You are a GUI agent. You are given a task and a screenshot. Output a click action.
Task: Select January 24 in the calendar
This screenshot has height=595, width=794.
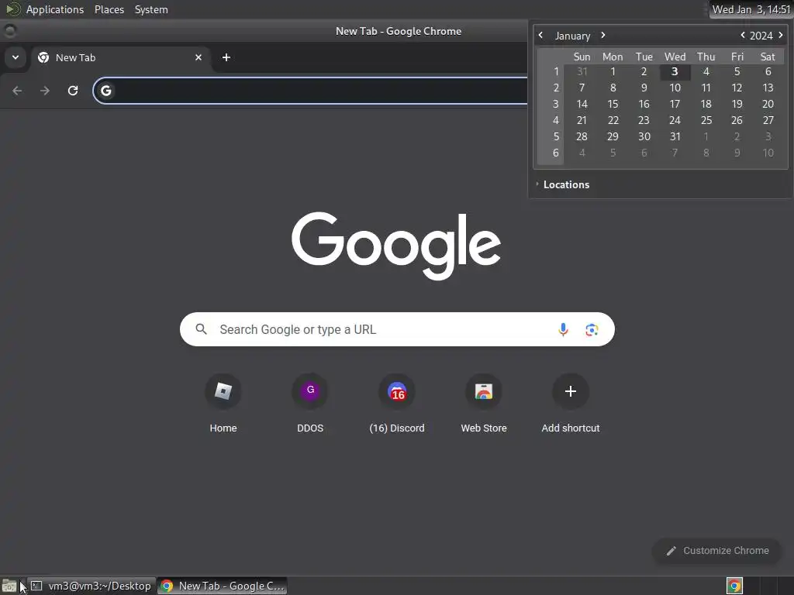pos(675,120)
